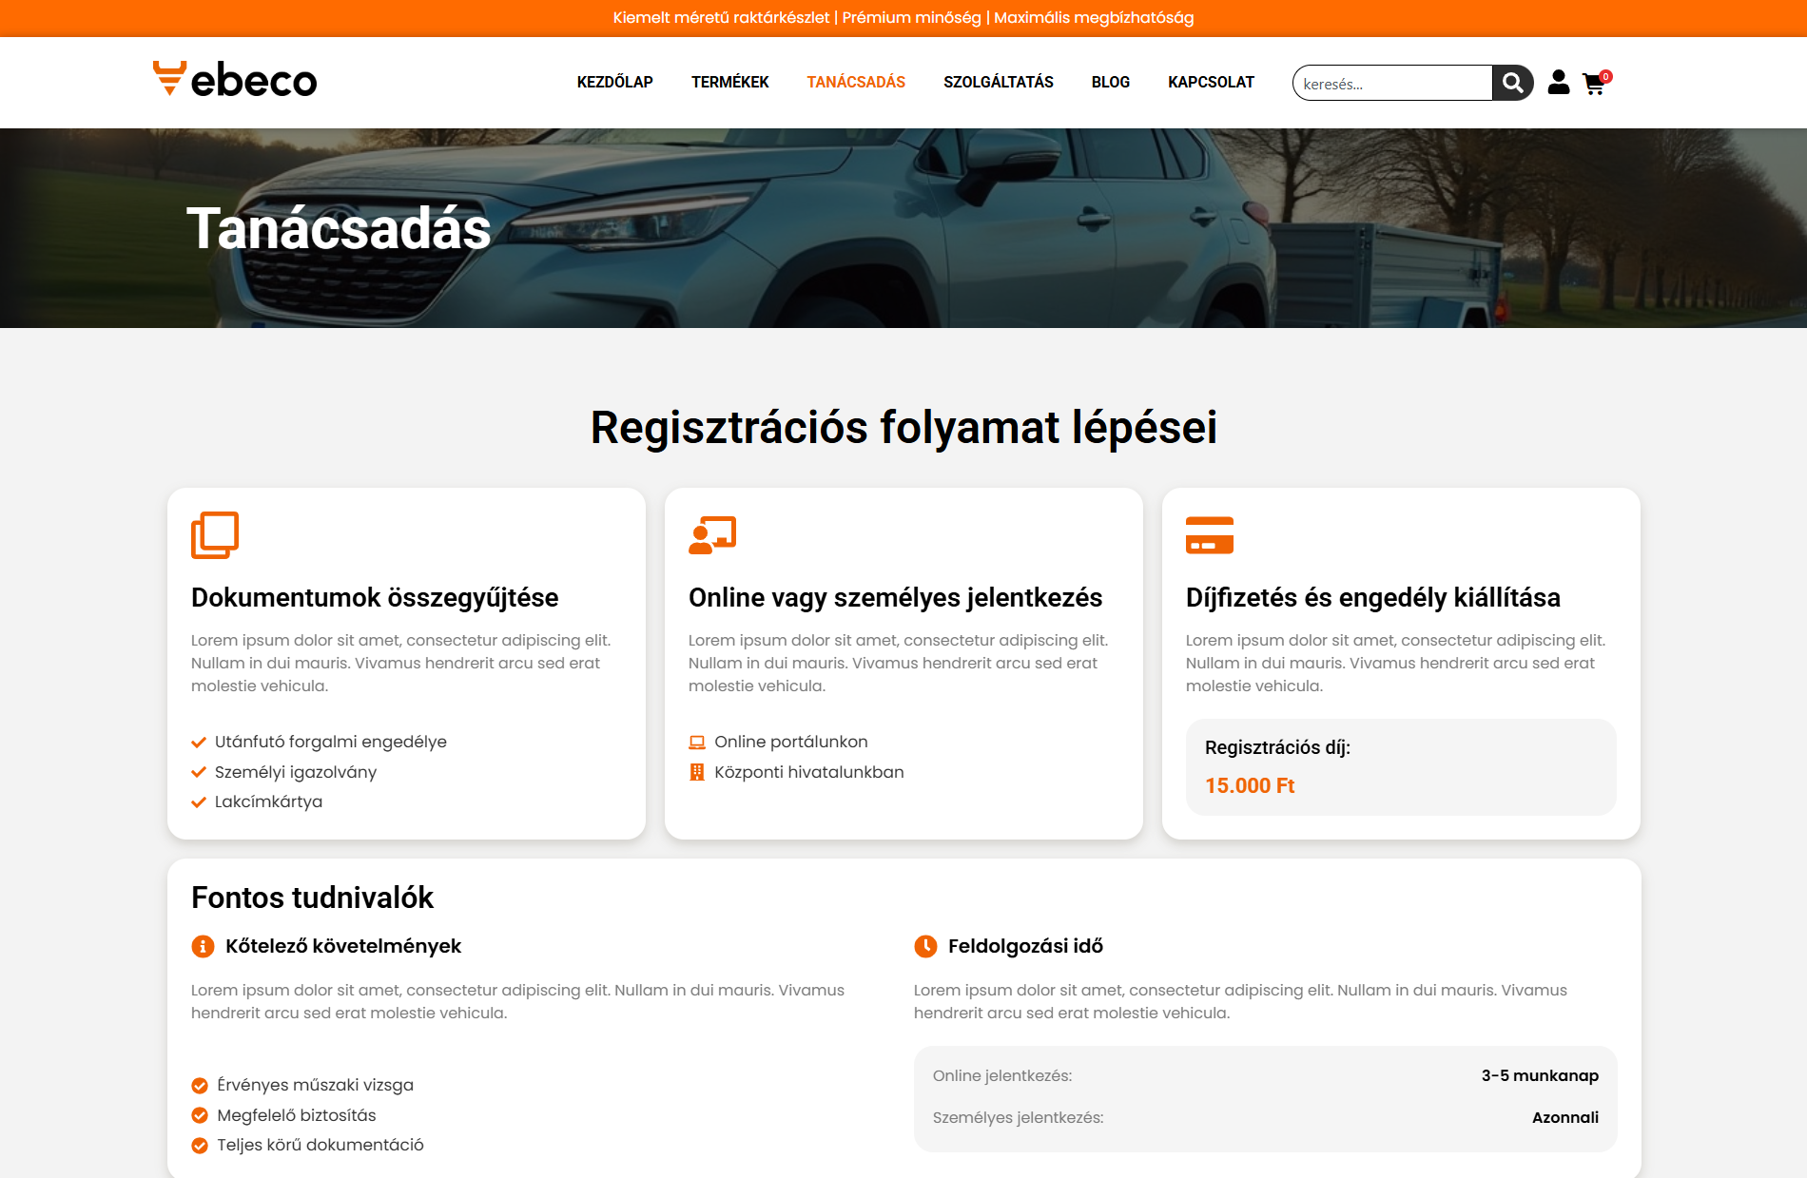Select Szolgáltatás in the navigation
This screenshot has height=1178, width=1807.
tap(998, 83)
